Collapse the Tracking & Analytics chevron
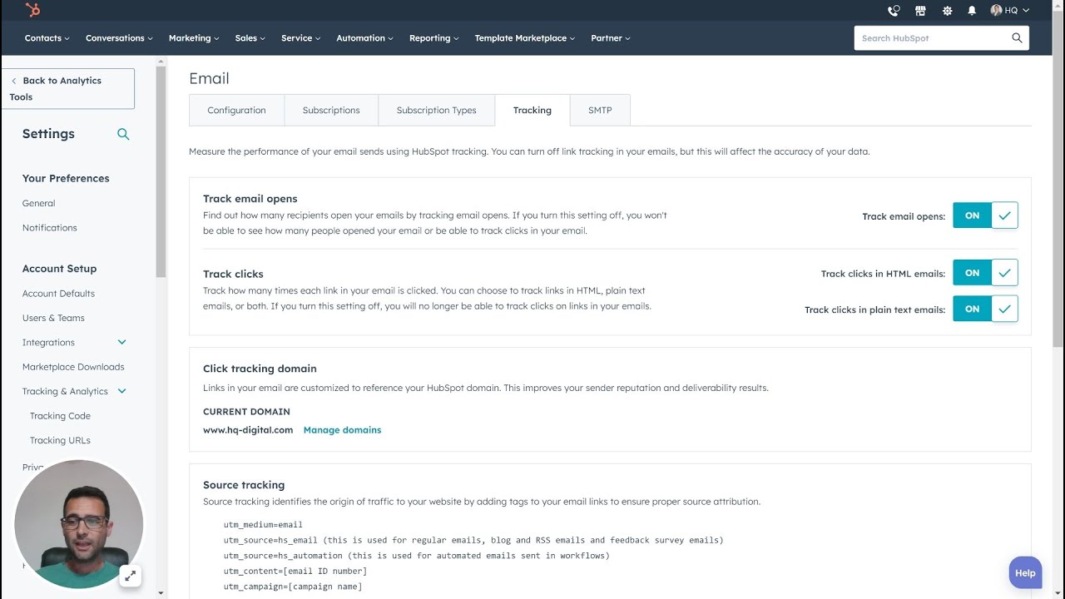This screenshot has height=599, width=1065. pos(121,391)
